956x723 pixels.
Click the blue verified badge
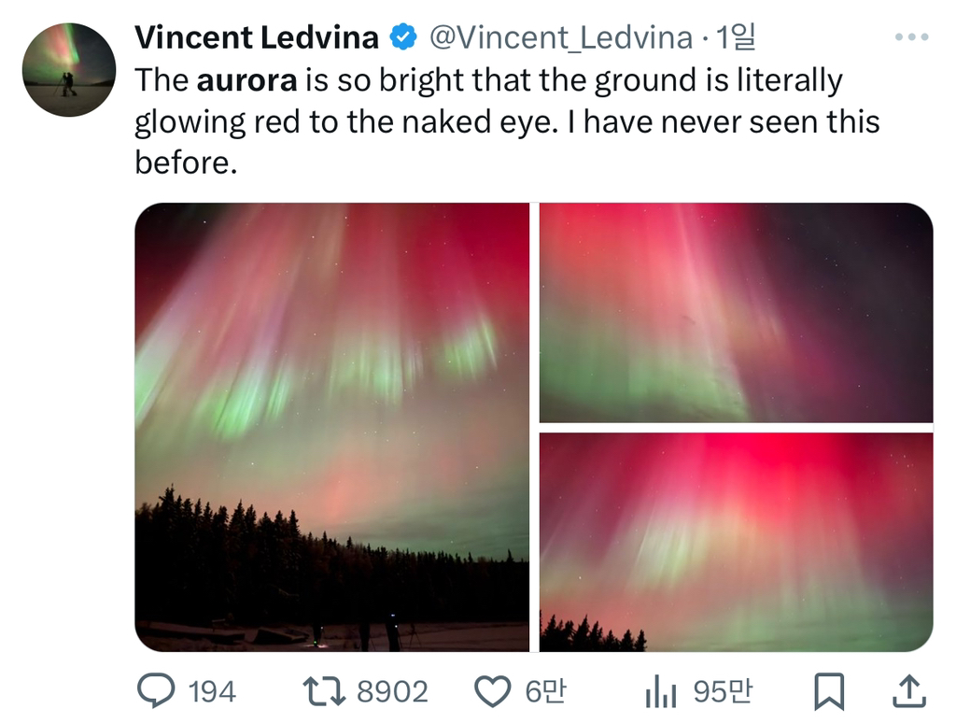click(402, 37)
